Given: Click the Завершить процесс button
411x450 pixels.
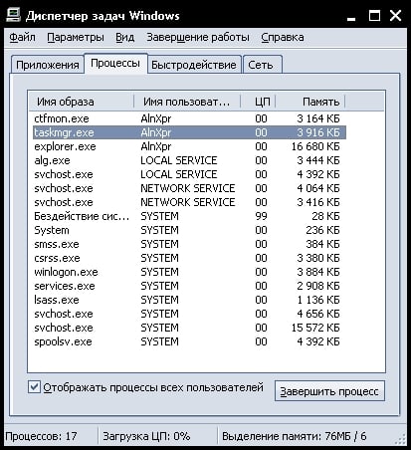Looking at the screenshot, I should tap(329, 391).
